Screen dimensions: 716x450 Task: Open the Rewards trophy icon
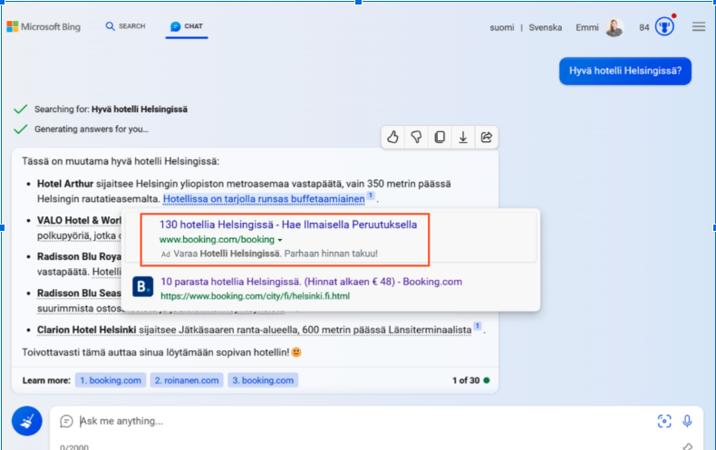(x=664, y=26)
